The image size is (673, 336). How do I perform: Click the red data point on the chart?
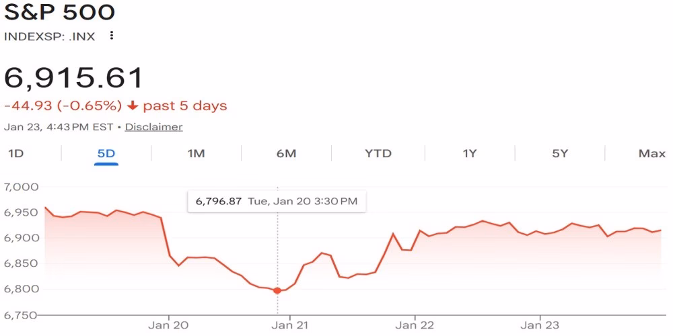coord(277,290)
